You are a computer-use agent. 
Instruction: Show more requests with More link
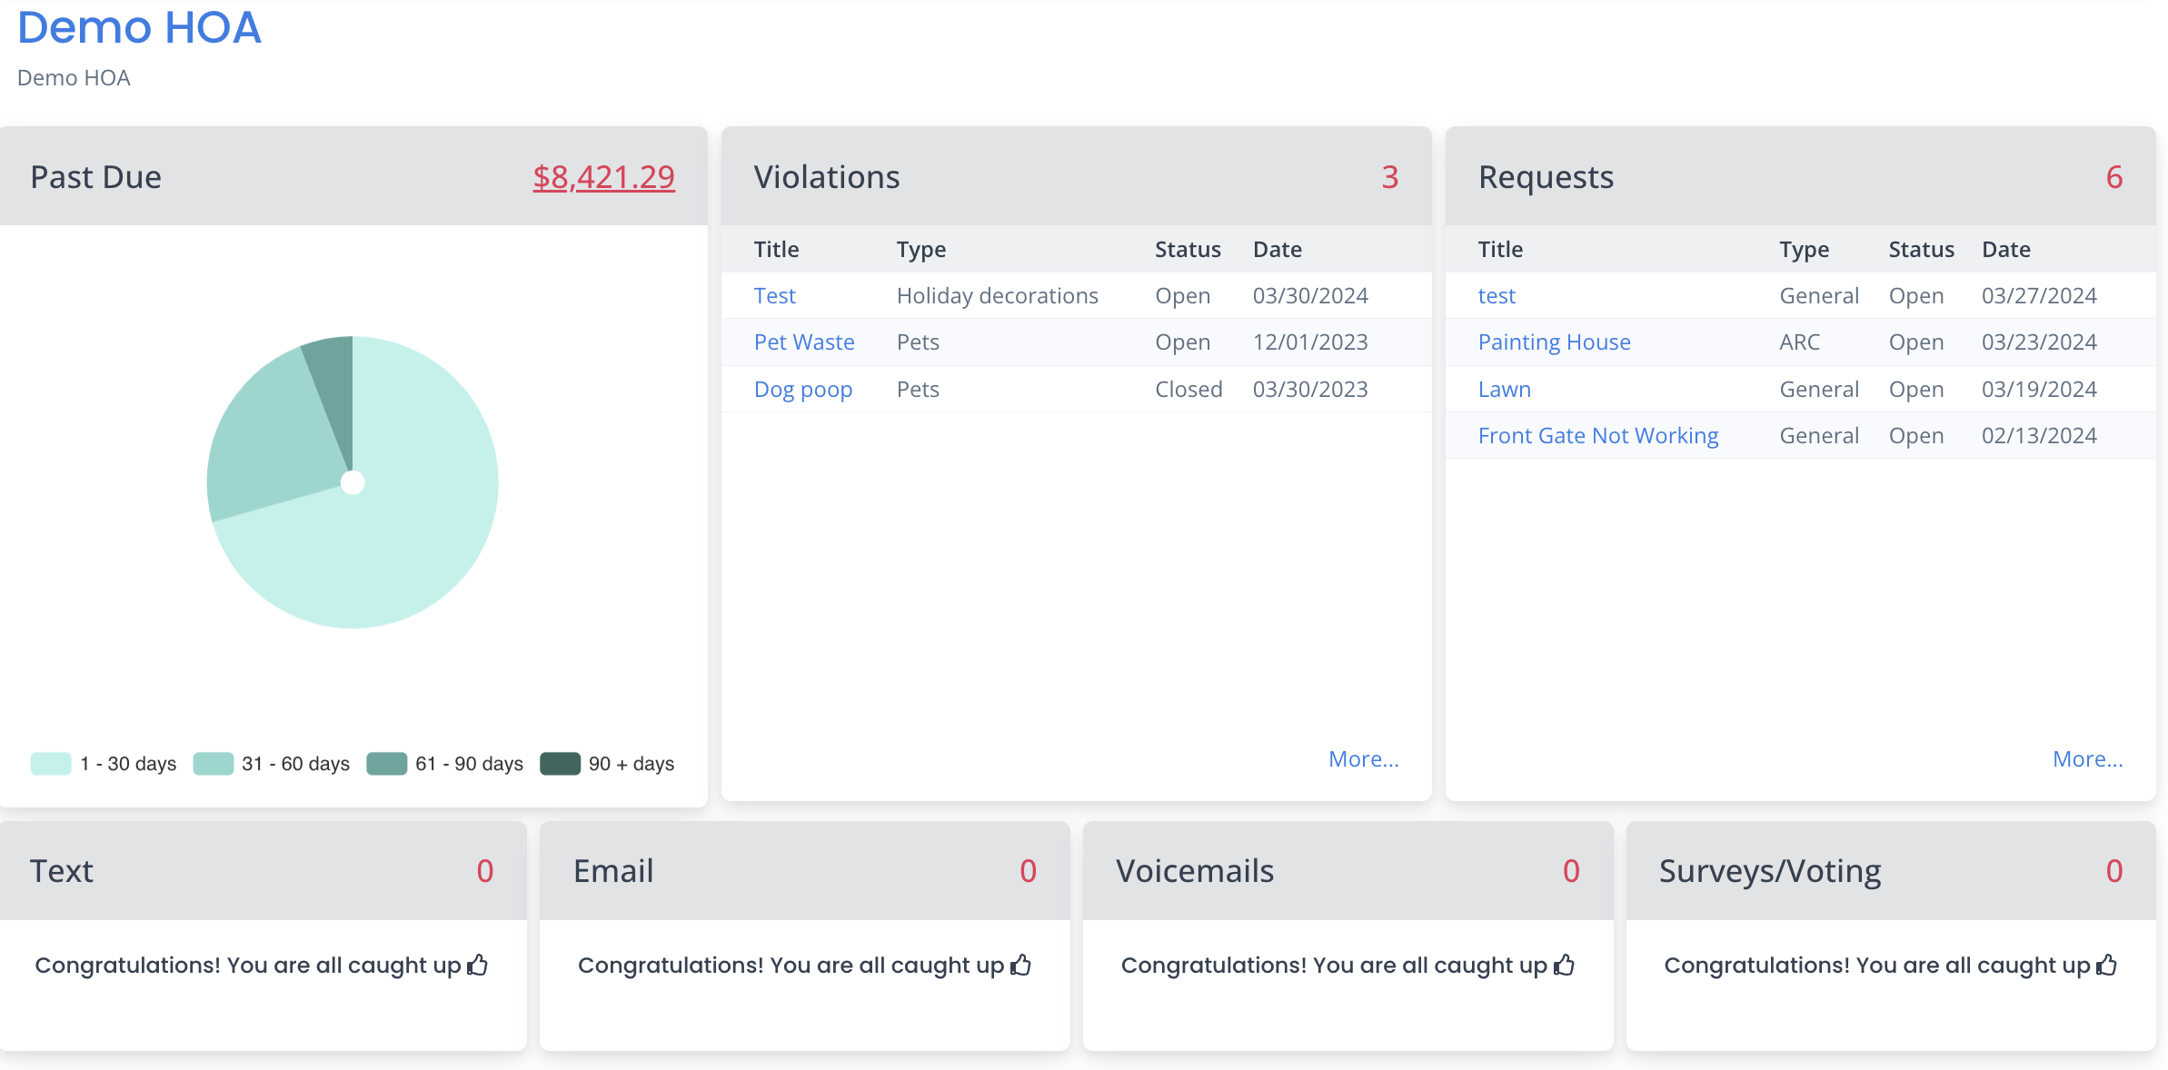coord(2087,759)
